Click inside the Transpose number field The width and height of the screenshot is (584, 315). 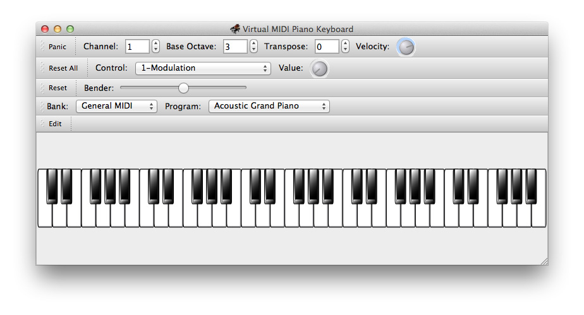pyautogui.click(x=327, y=47)
